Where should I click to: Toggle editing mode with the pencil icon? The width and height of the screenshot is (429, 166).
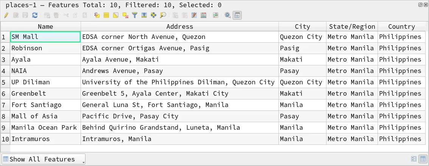click(x=6, y=16)
